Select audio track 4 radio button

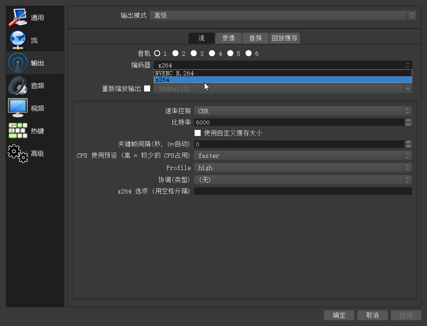[212, 53]
